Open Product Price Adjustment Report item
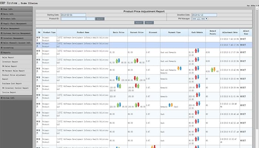 click(x=14, y=77)
